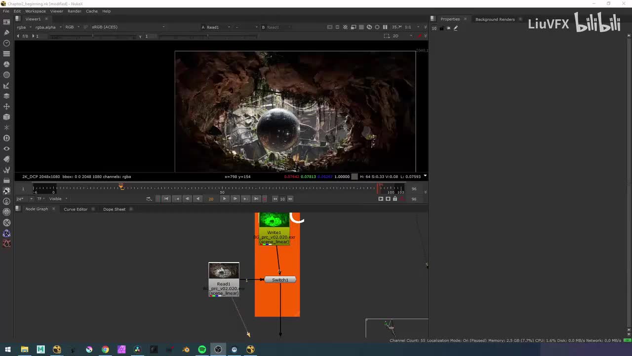632x356 pixels.
Task: Open the Time nodes clock icon
Action: (6, 43)
